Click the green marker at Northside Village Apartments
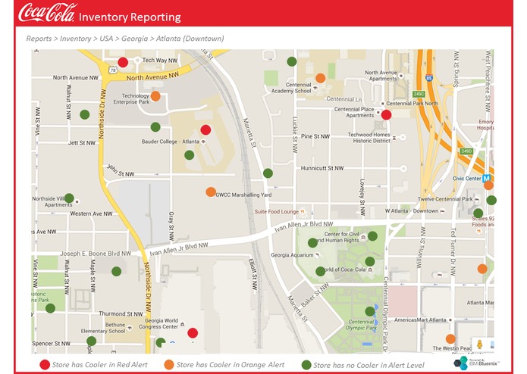Viewport: 527px width, 374px height. point(69,198)
